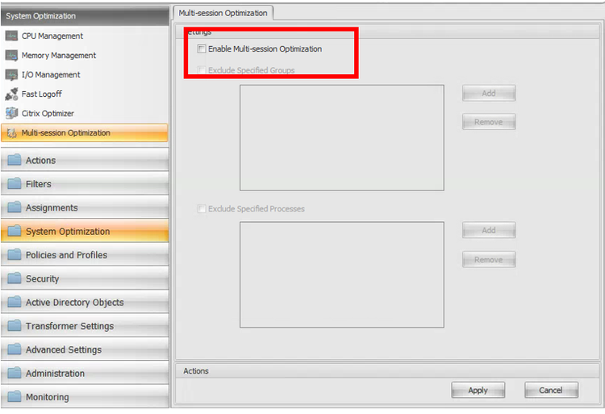The width and height of the screenshot is (605, 414).
Task: Open the Administration pane
Action: tap(85, 374)
